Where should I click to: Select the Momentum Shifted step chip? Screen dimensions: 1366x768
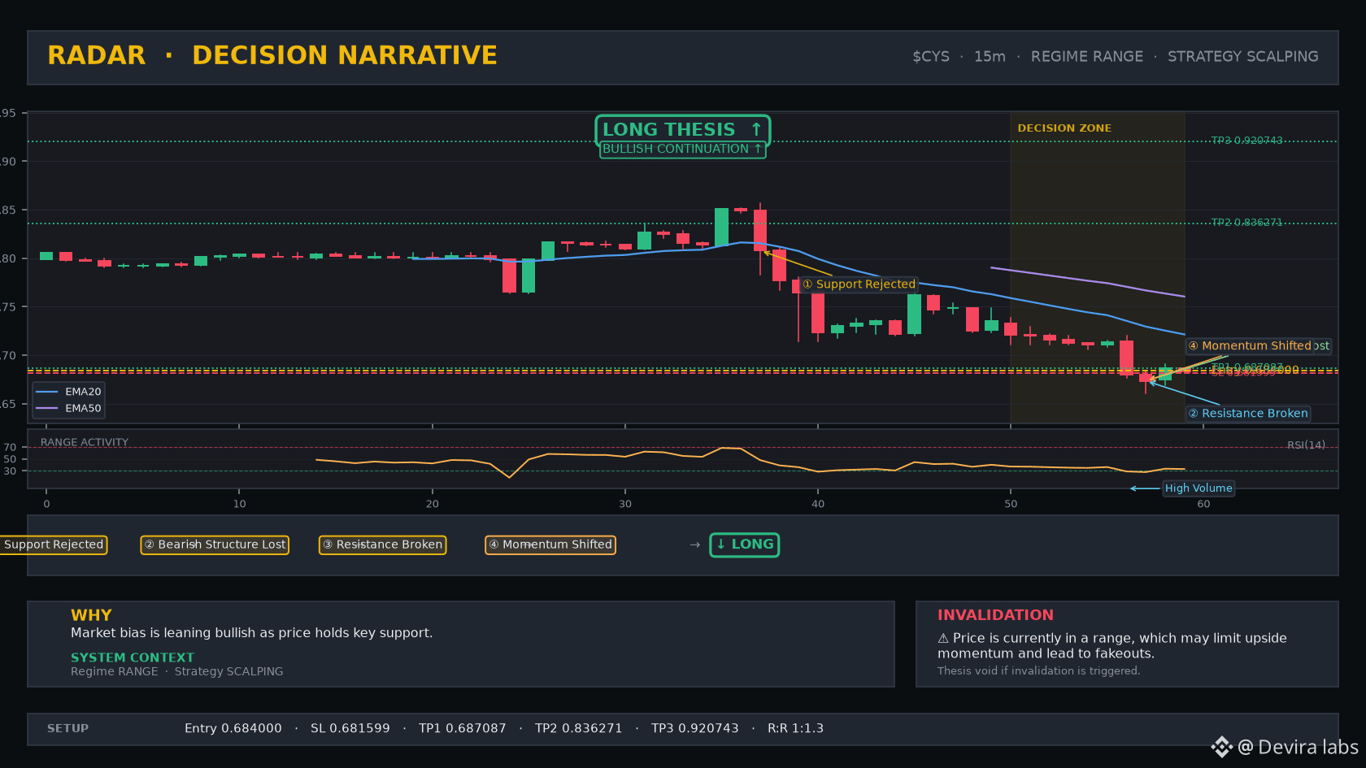click(550, 545)
